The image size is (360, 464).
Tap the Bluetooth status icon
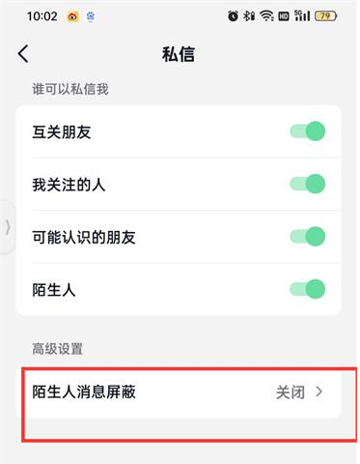pyautogui.click(x=249, y=15)
